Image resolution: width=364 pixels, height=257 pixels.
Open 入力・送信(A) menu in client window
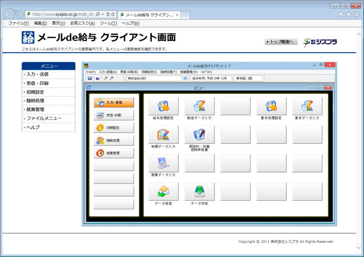click(108, 72)
